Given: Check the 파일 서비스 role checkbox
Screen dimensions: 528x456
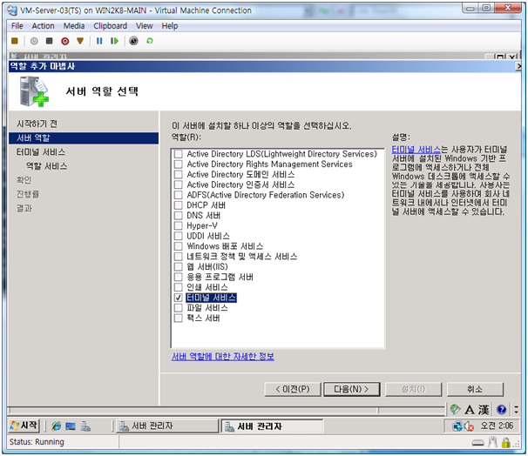Looking at the screenshot, I should [x=178, y=308].
